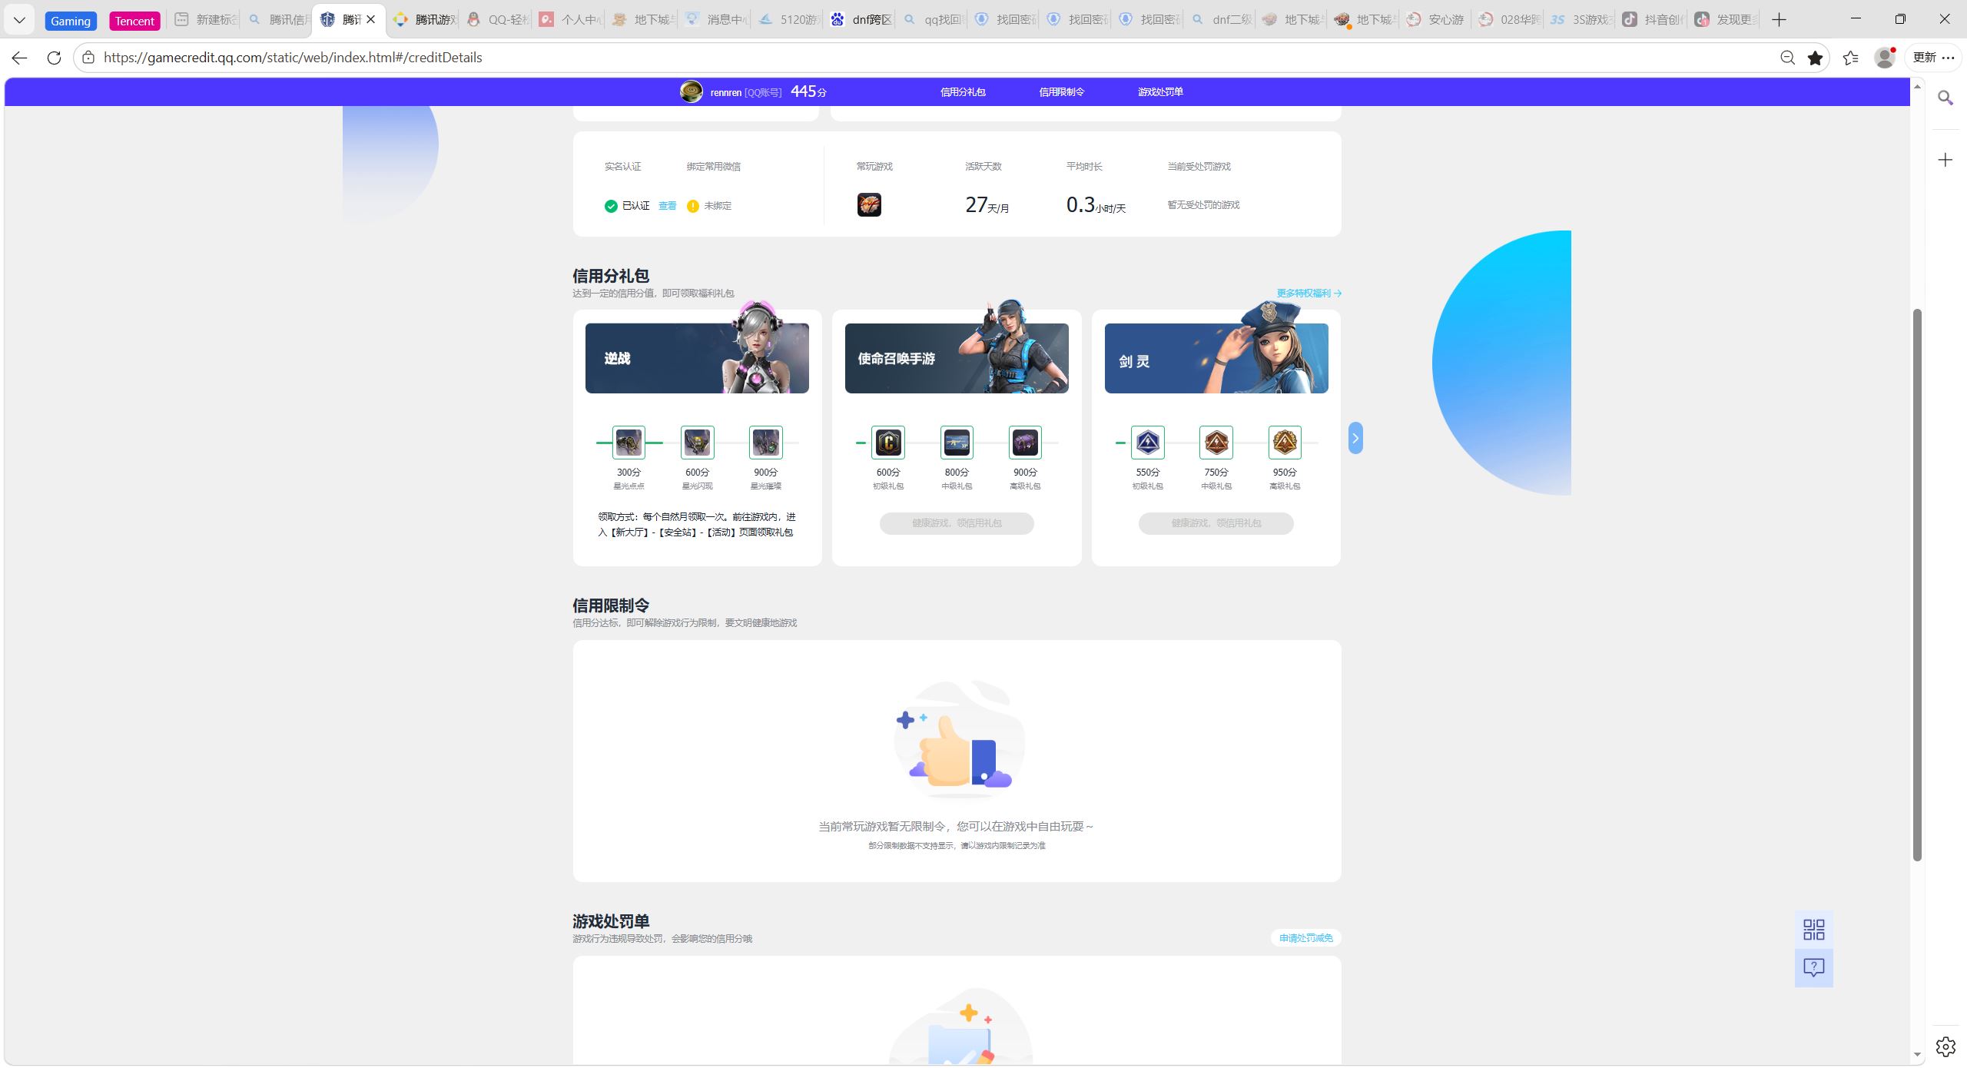Click the 300分 reward icon under 逆战

point(629,443)
